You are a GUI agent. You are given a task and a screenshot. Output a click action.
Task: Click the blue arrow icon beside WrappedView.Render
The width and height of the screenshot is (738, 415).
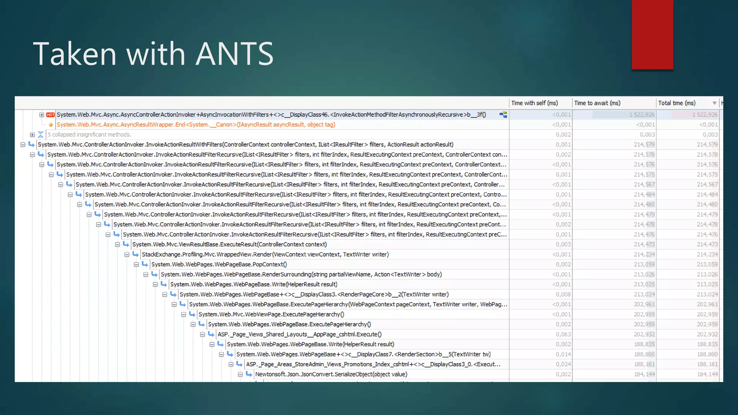(x=135, y=254)
